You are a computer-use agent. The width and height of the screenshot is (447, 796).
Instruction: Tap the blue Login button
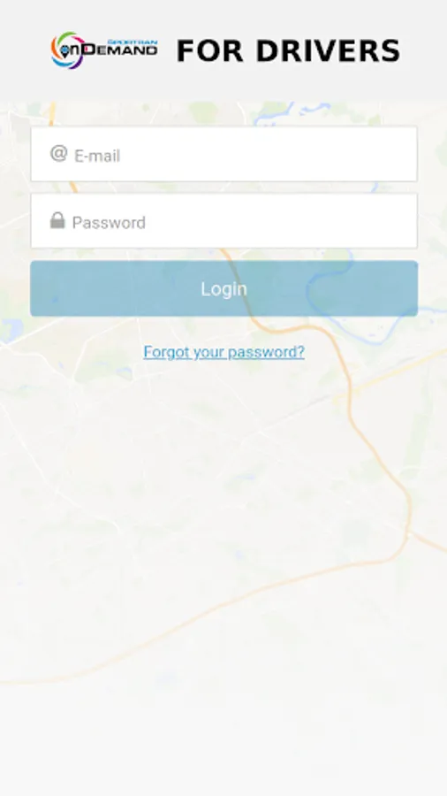(x=224, y=288)
